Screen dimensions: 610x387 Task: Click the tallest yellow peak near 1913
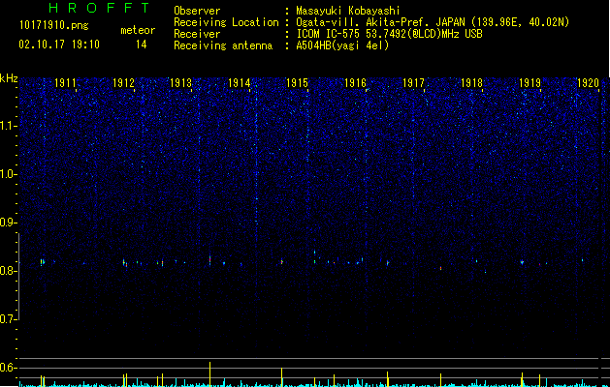point(210,374)
